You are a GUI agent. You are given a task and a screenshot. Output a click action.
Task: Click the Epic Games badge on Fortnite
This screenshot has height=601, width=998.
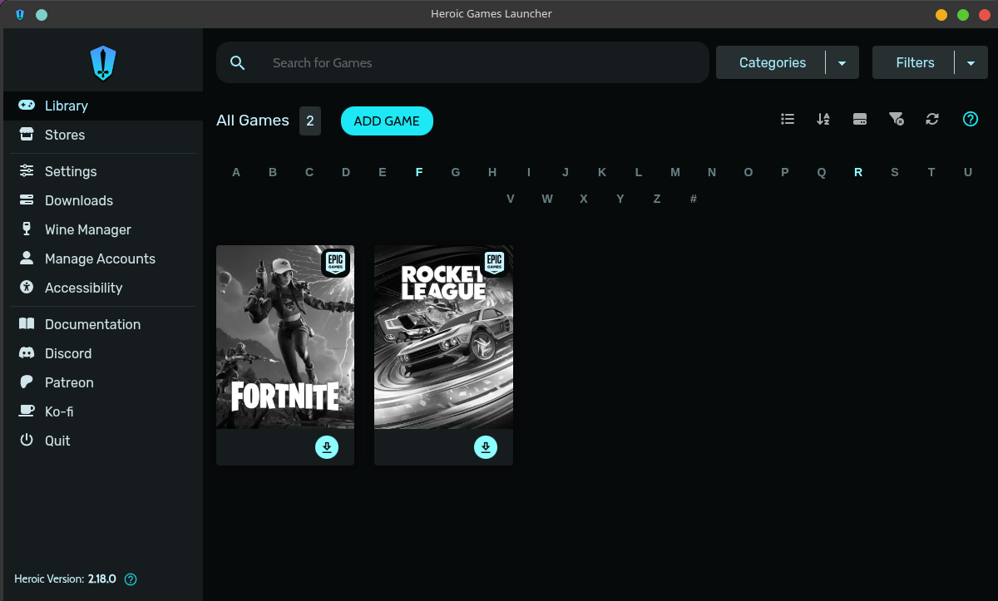335,263
